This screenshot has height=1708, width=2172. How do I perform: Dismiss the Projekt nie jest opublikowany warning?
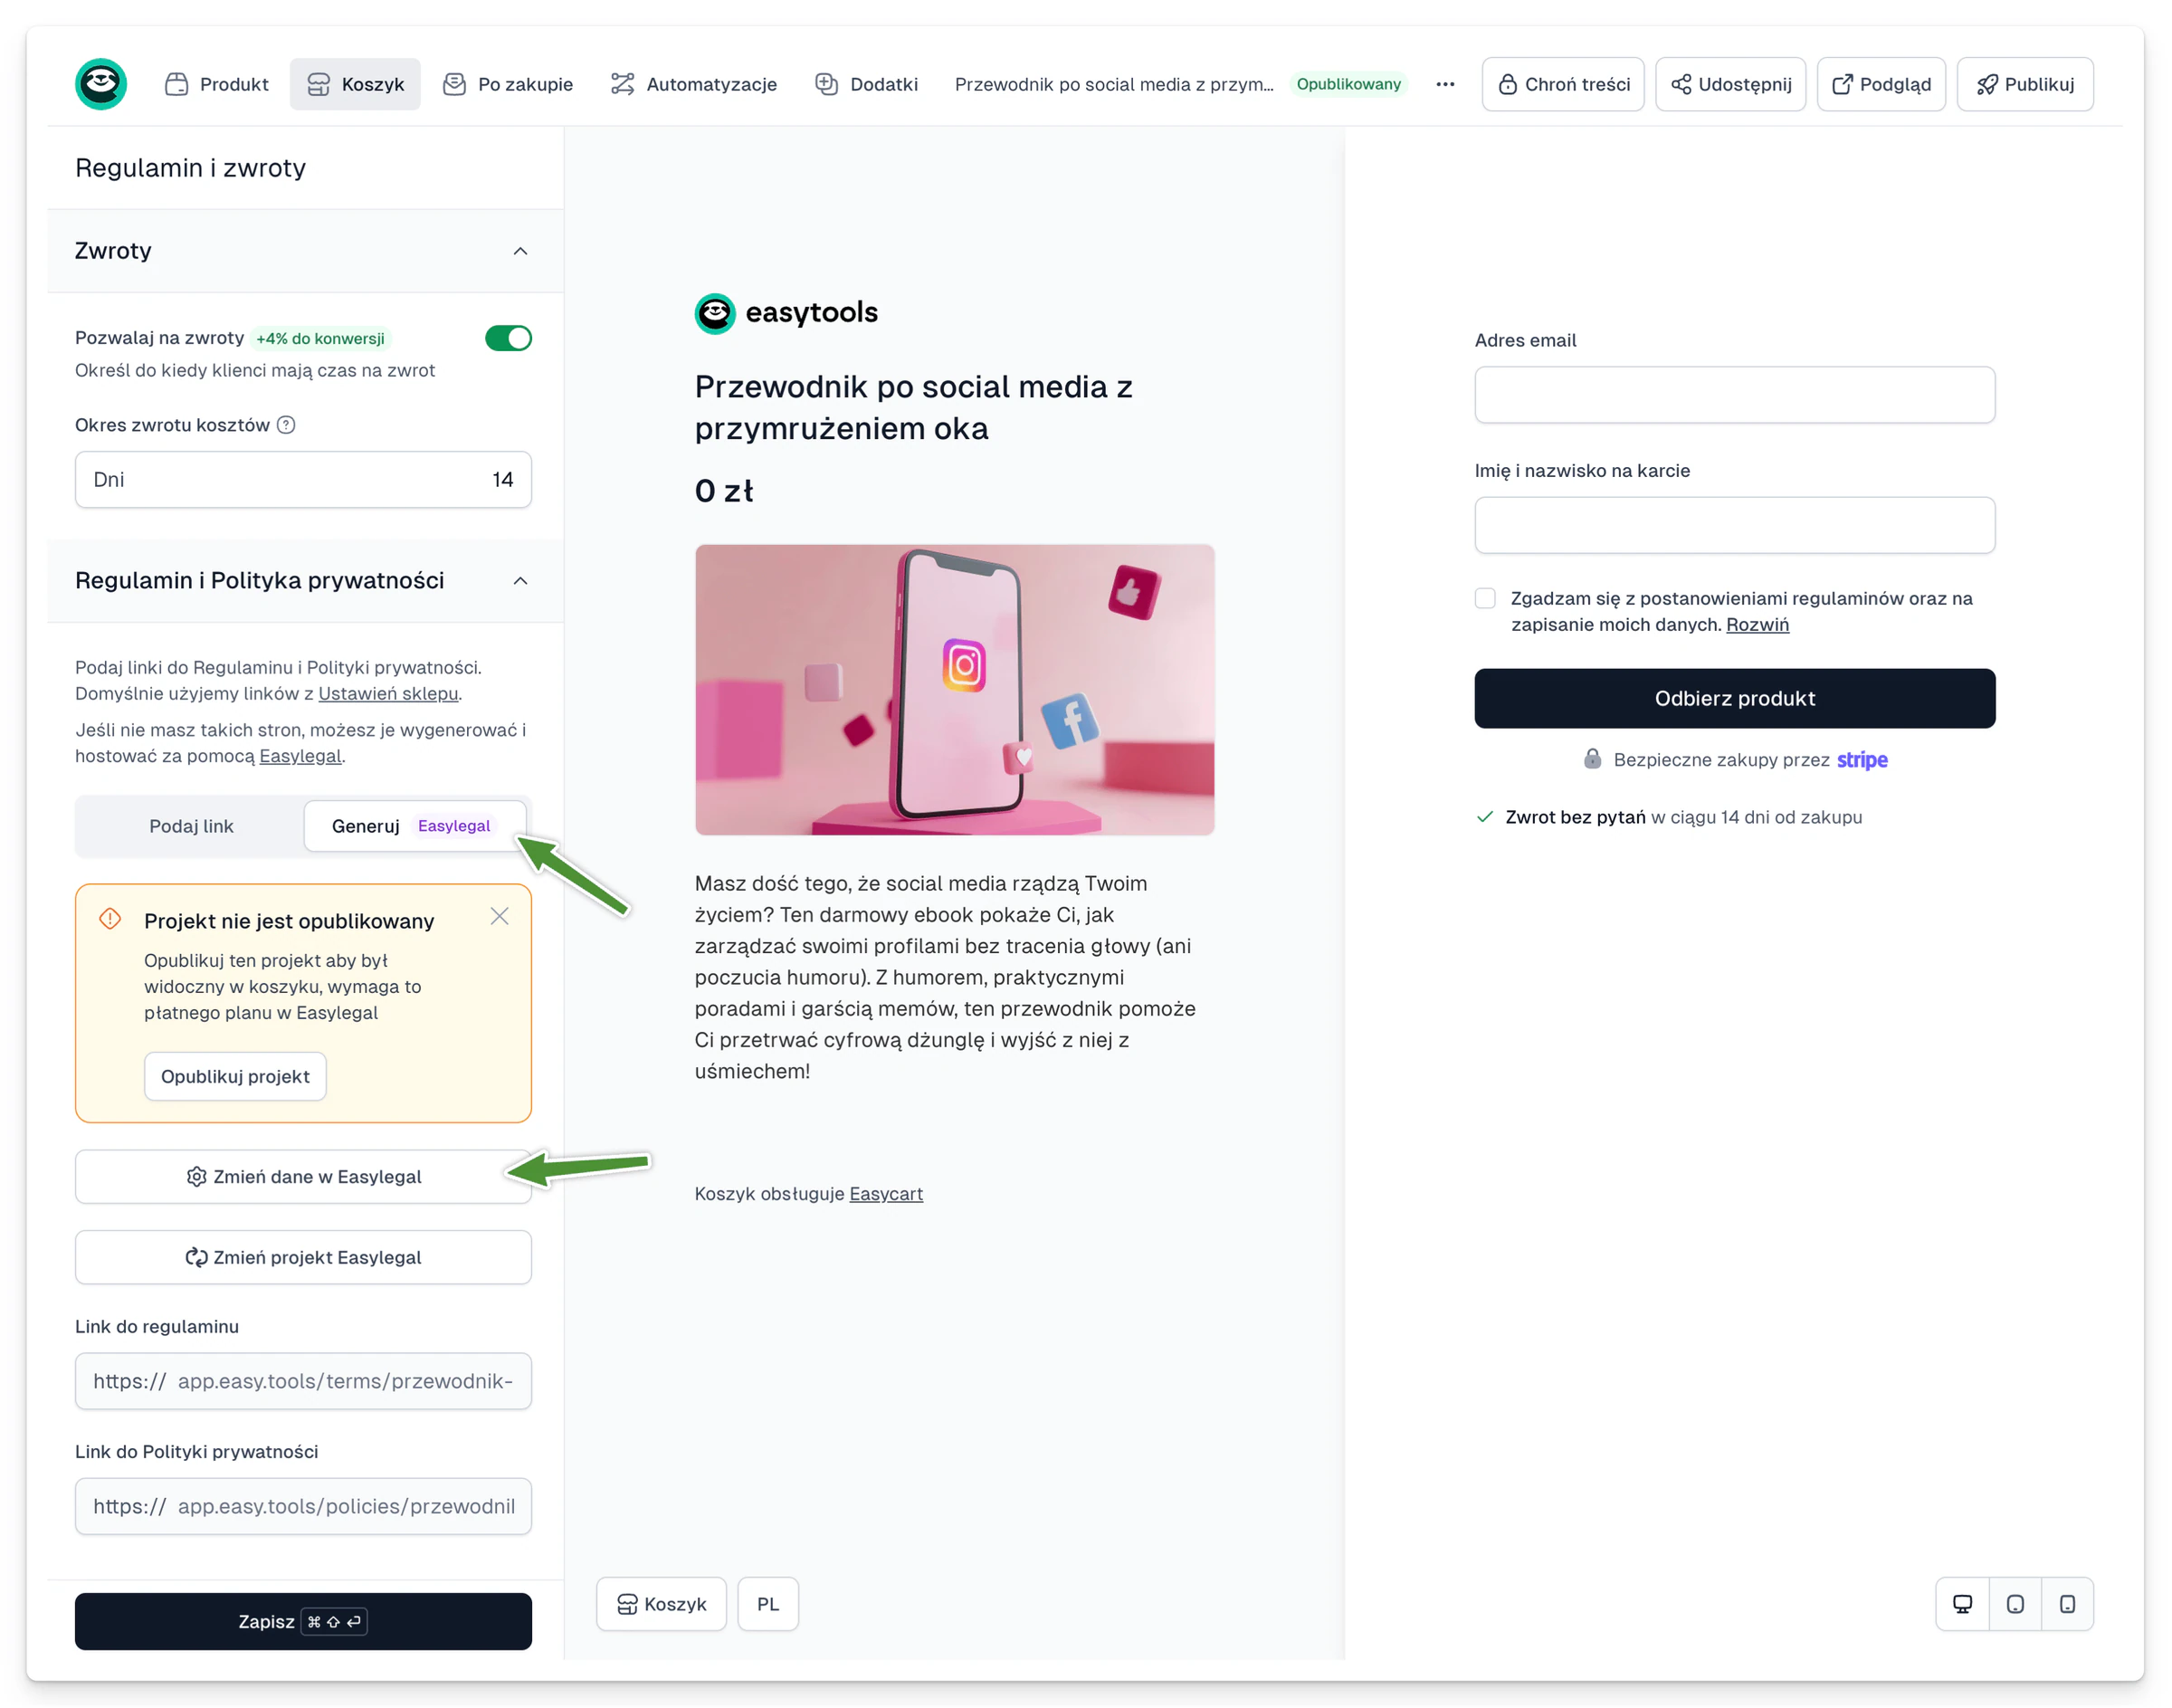pyautogui.click(x=500, y=916)
